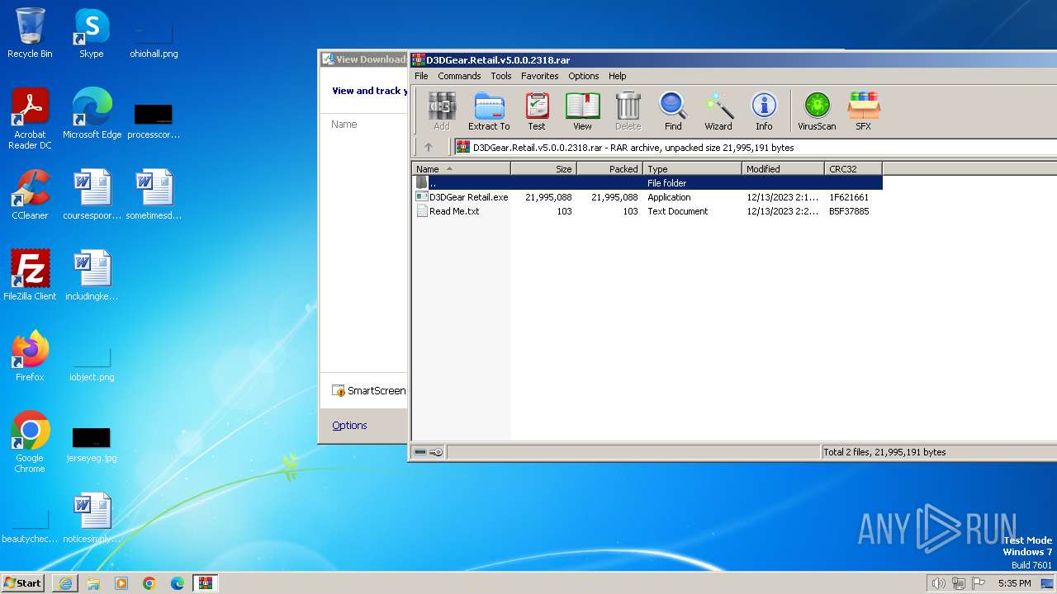
Task: Click the Test archive icon
Action: tap(537, 111)
